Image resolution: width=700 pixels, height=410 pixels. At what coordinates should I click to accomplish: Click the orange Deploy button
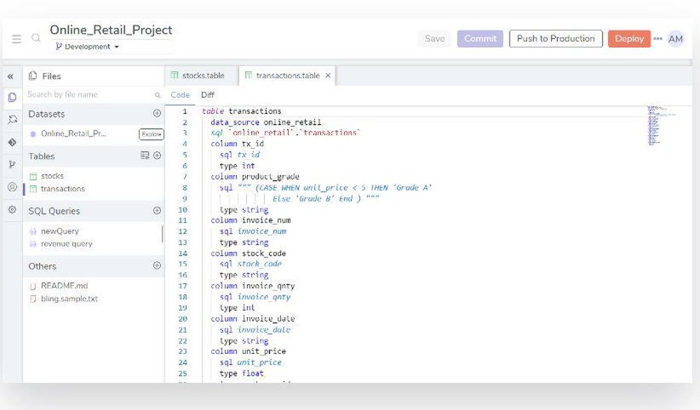click(x=629, y=38)
